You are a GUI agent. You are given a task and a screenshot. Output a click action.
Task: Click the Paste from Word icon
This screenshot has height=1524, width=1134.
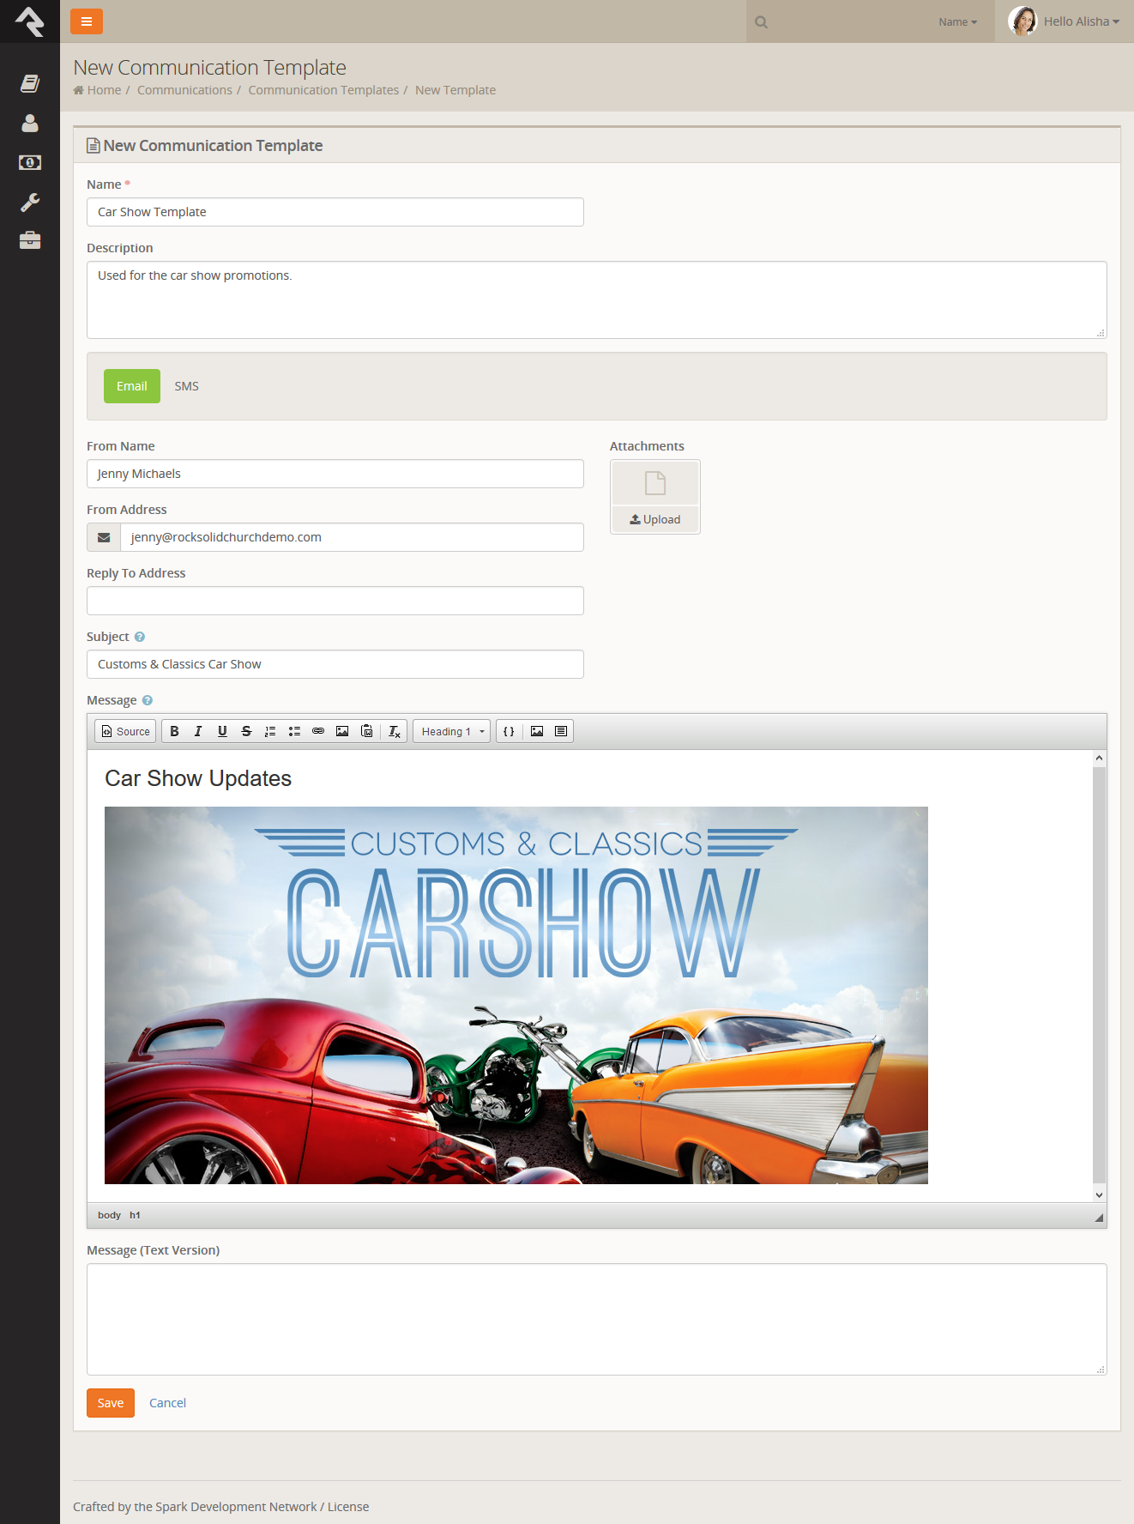tap(366, 731)
